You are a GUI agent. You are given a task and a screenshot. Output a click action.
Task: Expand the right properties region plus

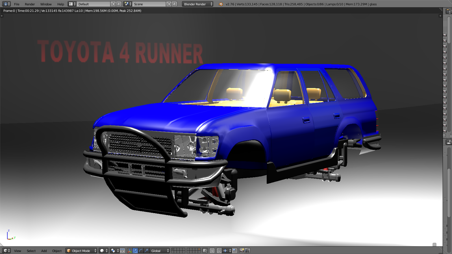point(440,16)
